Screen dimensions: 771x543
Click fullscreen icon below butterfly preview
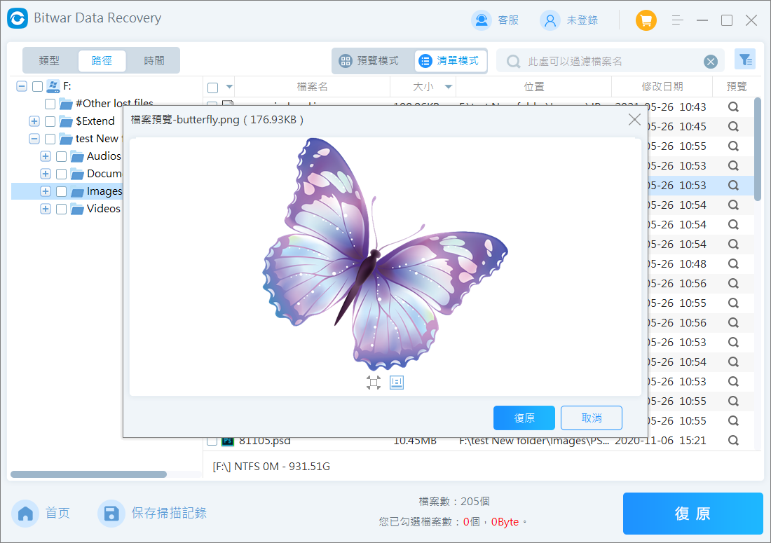373,382
